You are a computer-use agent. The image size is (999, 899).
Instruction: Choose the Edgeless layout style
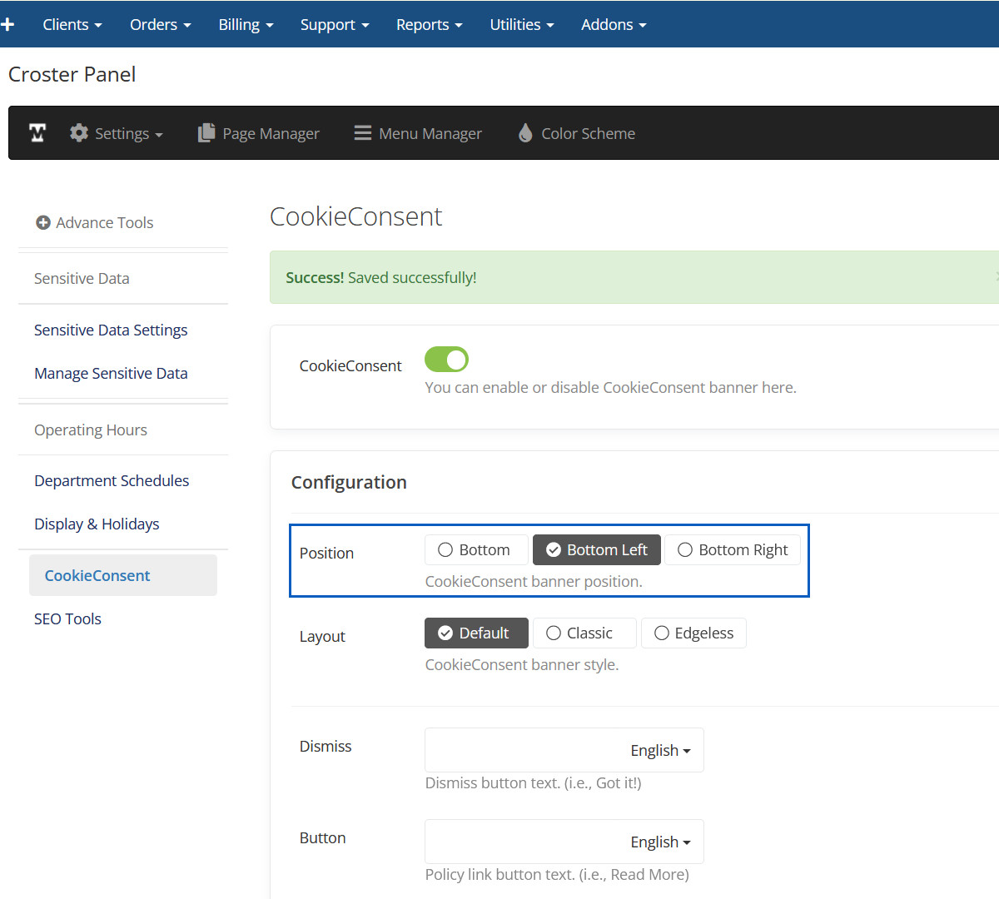tap(694, 633)
